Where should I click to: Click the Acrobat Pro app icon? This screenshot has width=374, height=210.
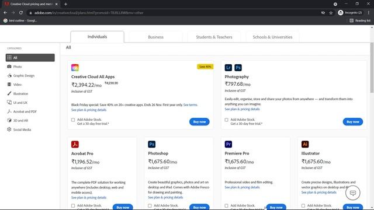point(75,144)
